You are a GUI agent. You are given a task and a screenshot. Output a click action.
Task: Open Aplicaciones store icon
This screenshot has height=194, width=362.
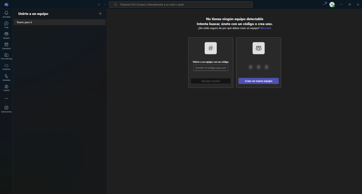(x=6, y=108)
